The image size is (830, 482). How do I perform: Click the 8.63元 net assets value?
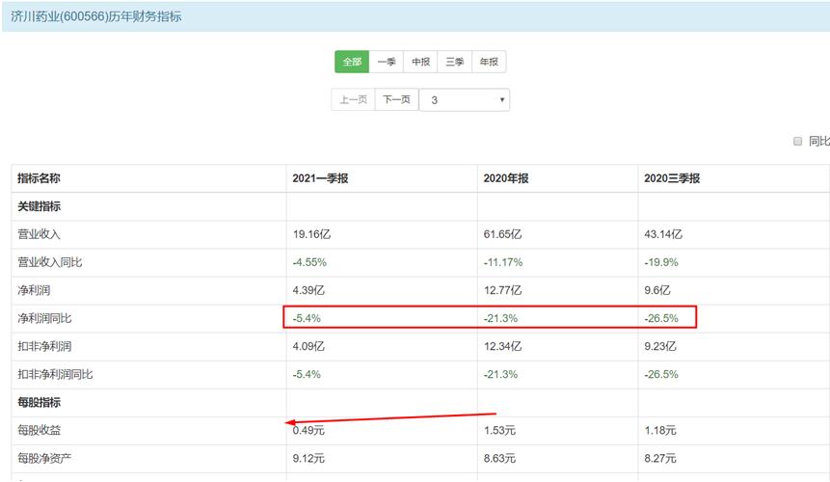point(499,458)
